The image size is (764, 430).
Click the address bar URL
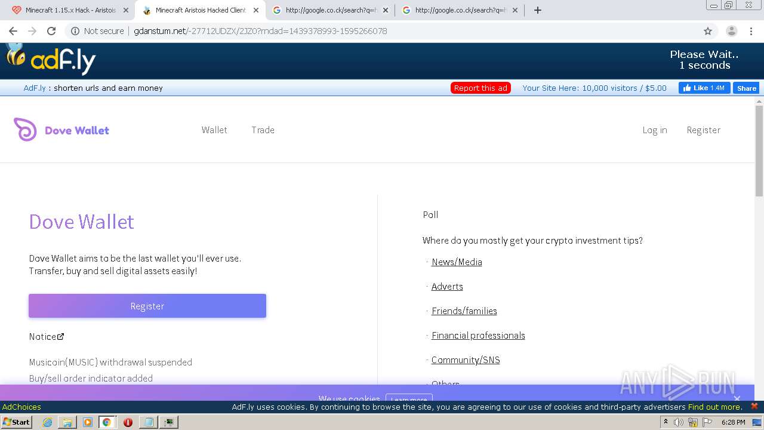(260, 31)
